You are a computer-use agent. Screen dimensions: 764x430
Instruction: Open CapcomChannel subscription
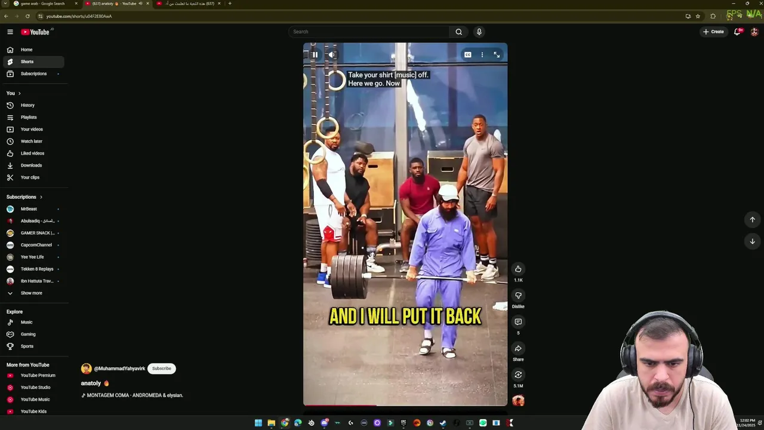[33, 245]
